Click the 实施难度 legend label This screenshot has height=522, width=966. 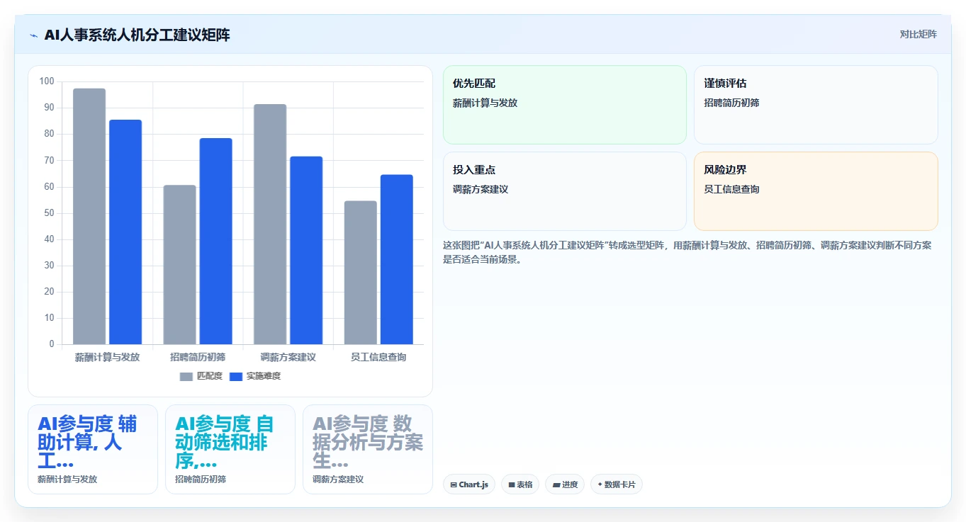click(x=264, y=376)
